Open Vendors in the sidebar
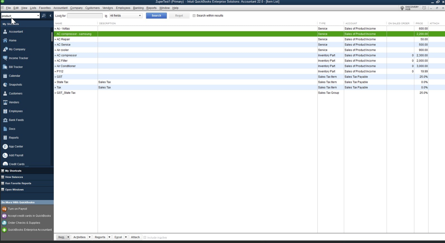The height and width of the screenshot is (243, 445). tap(14, 102)
